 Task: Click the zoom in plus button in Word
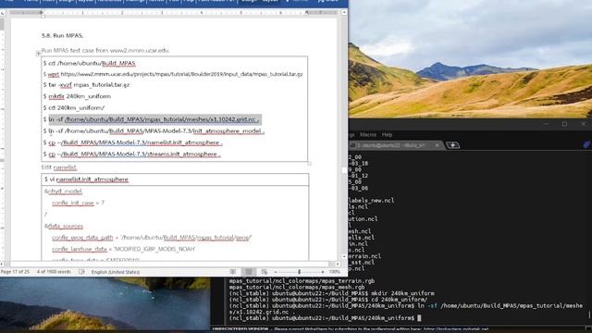click(323, 272)
